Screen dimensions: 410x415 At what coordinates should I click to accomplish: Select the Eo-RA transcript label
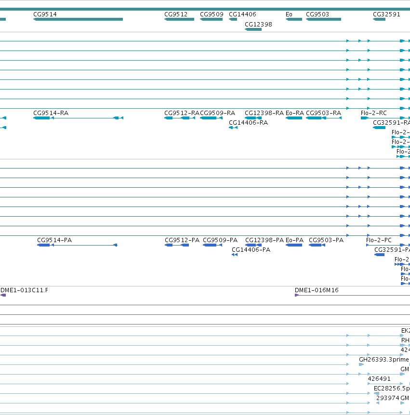pos(295,113)
